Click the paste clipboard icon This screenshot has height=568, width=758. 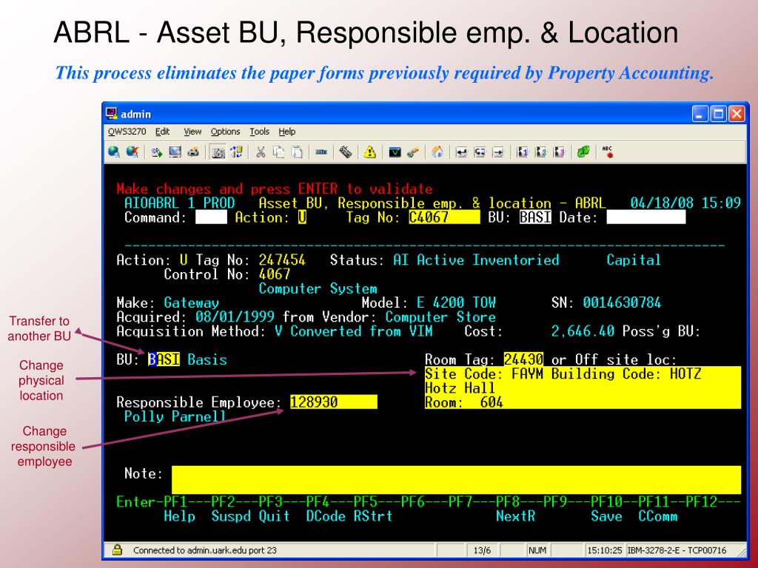click(x=298, y=152)
